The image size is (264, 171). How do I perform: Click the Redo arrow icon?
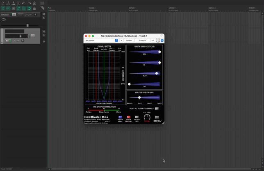click(x=29, y=3)
